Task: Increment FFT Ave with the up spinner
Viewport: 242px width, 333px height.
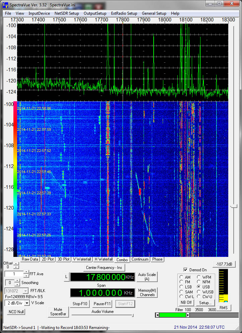Action: 26,272
